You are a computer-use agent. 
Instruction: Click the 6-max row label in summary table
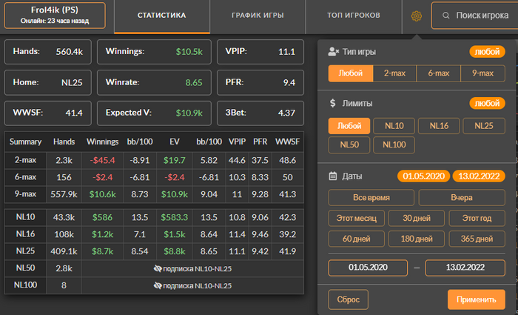coord(25,177)
